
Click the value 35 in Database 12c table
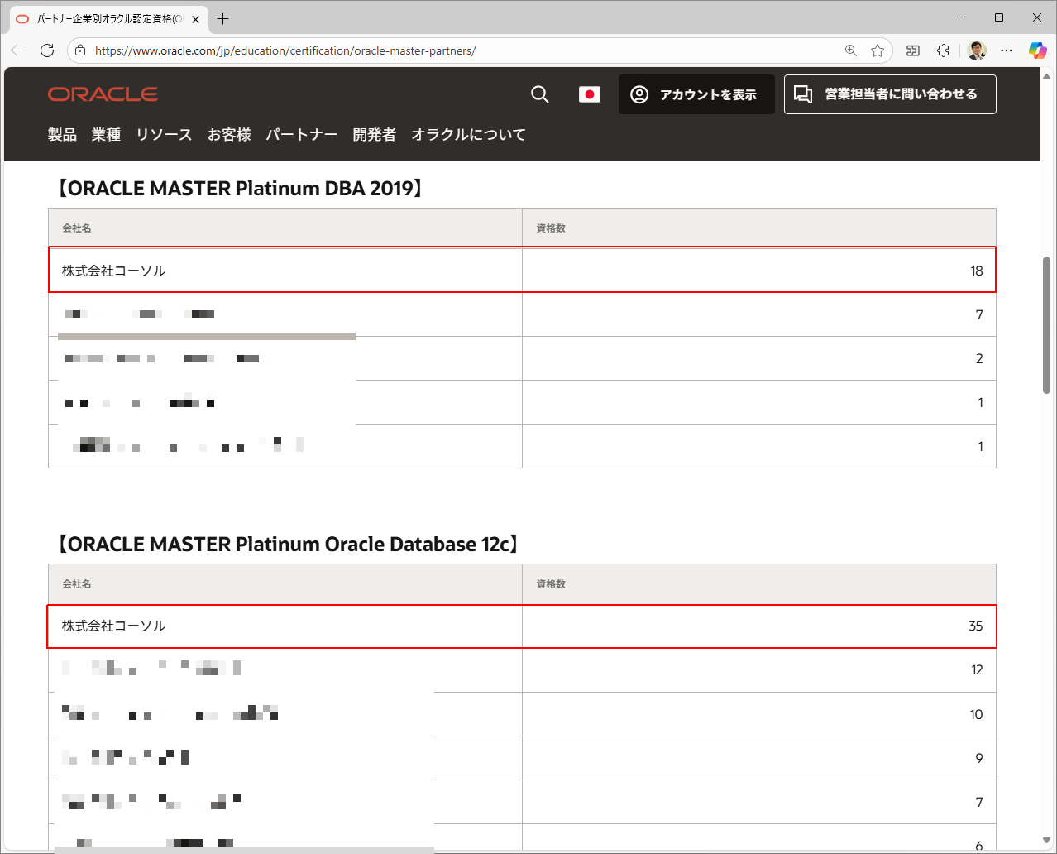pos(976,626)
